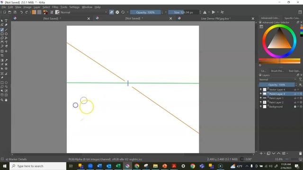
Task: Duplicate layer icon in Layers panel
Action: (268, 153)
